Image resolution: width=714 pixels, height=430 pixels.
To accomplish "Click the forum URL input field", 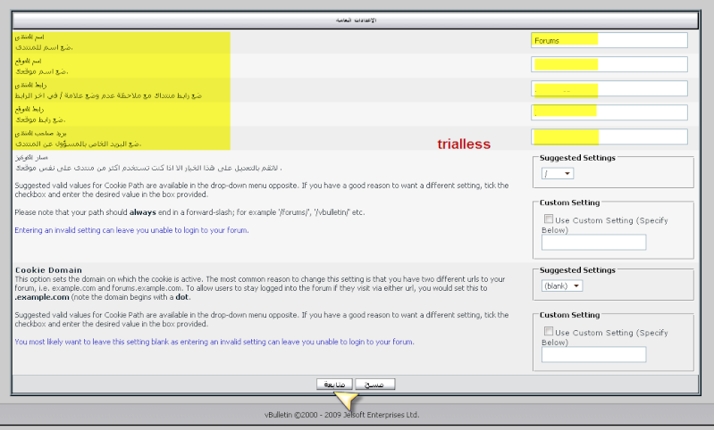I will (x=609, y=88).
